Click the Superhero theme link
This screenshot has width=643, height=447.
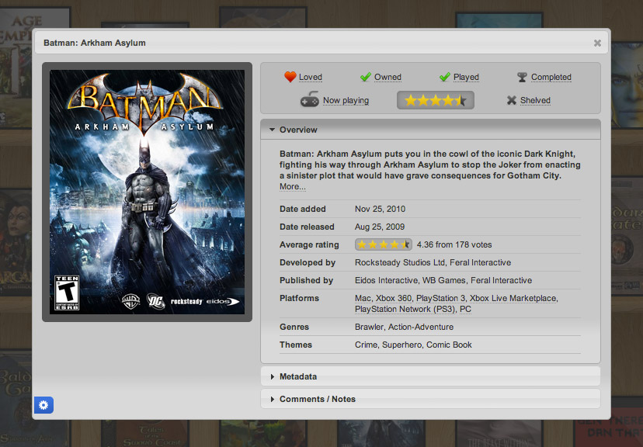401,345
